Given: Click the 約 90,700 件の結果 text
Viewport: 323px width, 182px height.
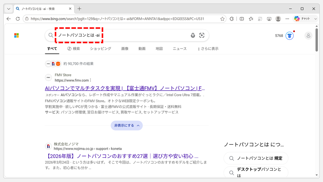Looking at the screenshot, I should 79,64.
